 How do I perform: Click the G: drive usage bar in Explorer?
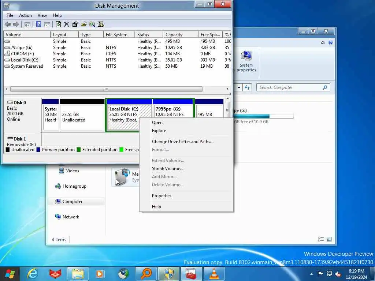(x=264, y=116)
